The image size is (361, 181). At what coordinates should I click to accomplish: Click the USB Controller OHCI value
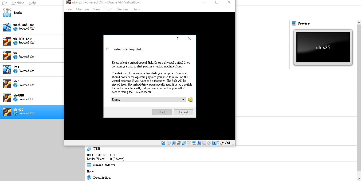pos(114,155)
